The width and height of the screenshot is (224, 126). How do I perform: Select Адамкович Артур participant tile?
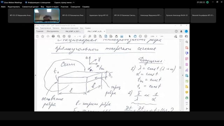point(99,15)
